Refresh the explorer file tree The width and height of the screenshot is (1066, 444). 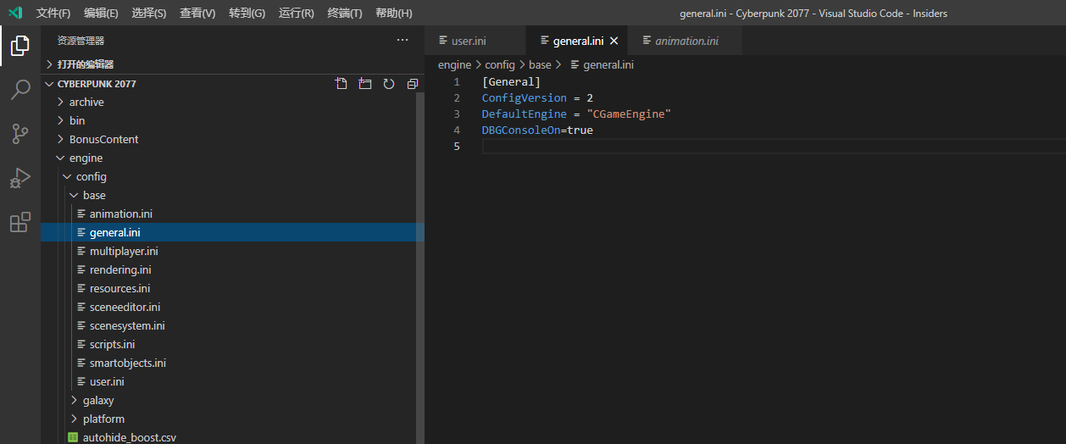389,84
